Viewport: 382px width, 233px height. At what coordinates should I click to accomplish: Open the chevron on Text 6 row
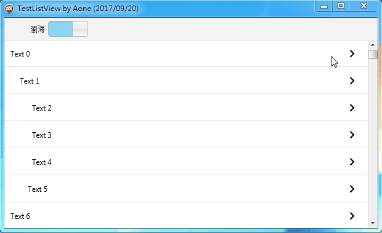click(352, 216)
